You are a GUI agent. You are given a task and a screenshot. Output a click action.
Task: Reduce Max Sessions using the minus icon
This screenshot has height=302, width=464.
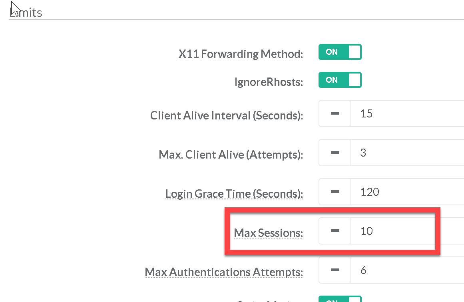[x=335, y=231]
